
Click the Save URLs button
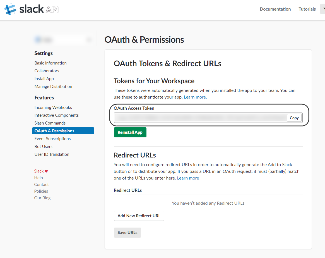tap(127, 233)
